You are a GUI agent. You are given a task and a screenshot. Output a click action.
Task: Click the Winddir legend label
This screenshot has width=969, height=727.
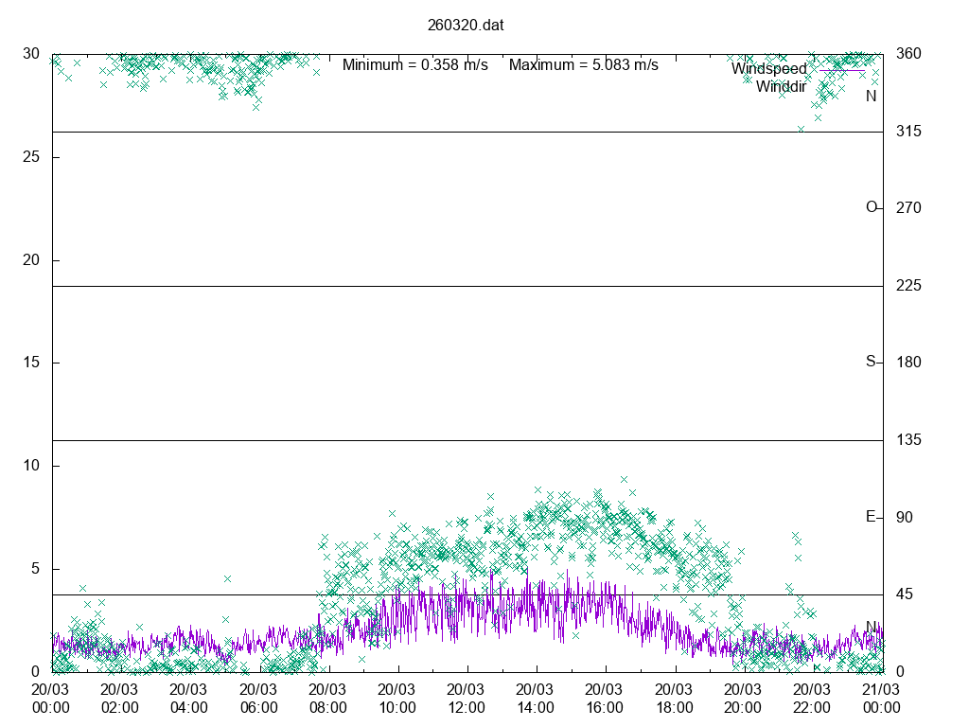(781, 87)
